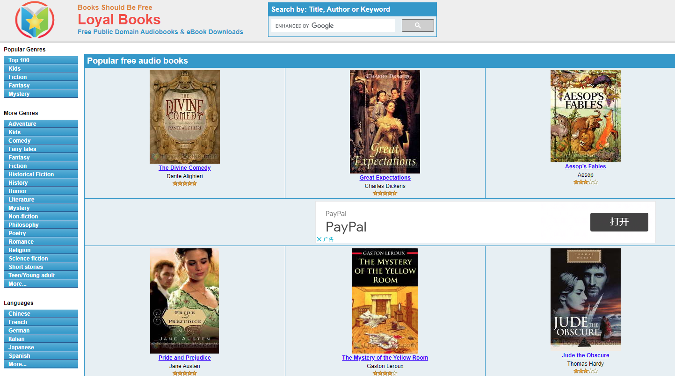Click the Loyal Books site title
Image resolution: width=675 pixels, height=376 pixels.
pos(119,19)
